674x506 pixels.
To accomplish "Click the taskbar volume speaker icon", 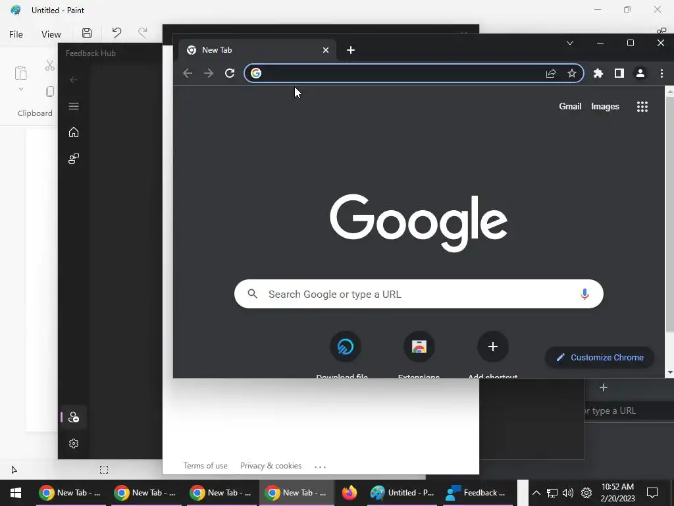I will (568, 493).
